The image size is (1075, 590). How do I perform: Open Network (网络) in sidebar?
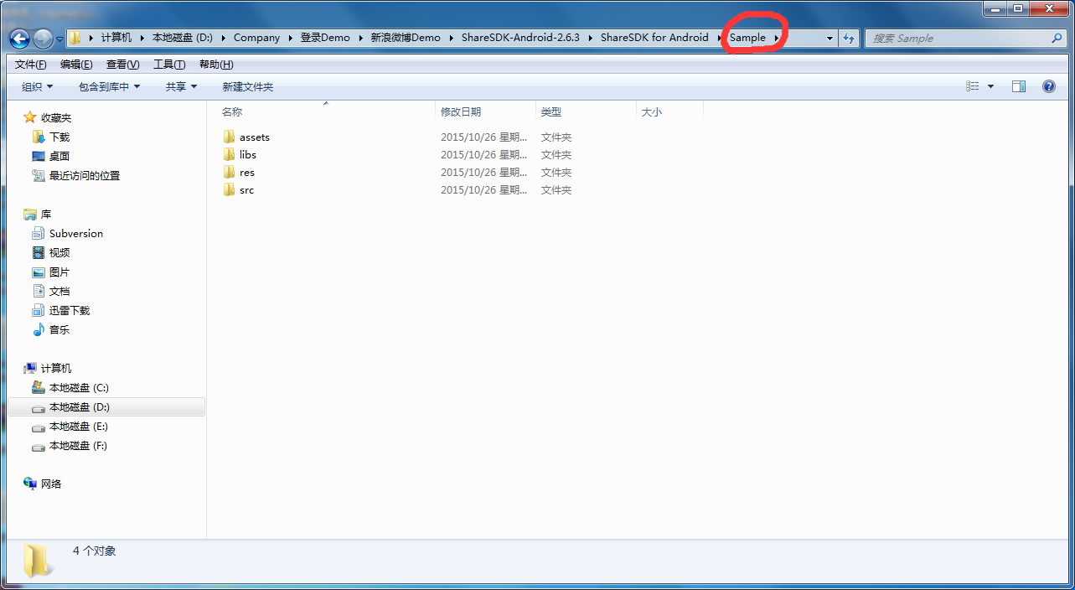tap(43, 484)
